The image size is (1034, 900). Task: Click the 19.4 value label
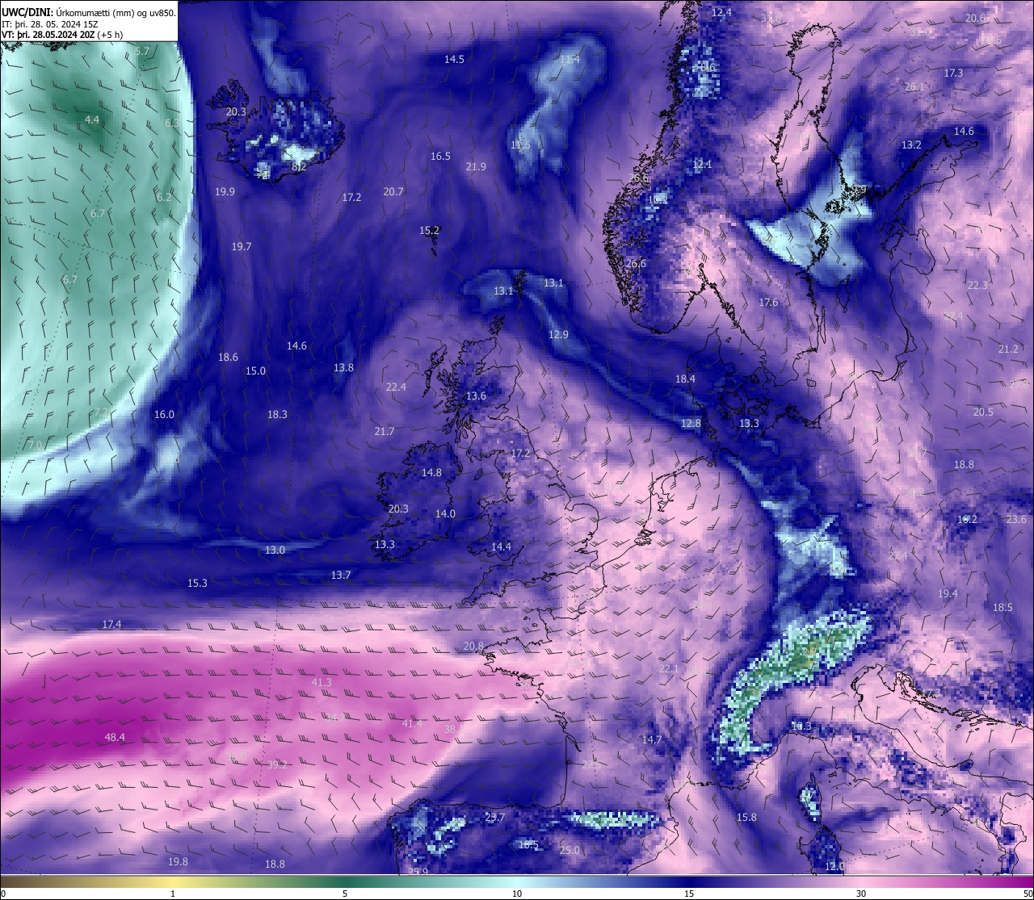[x=948, y=593]
